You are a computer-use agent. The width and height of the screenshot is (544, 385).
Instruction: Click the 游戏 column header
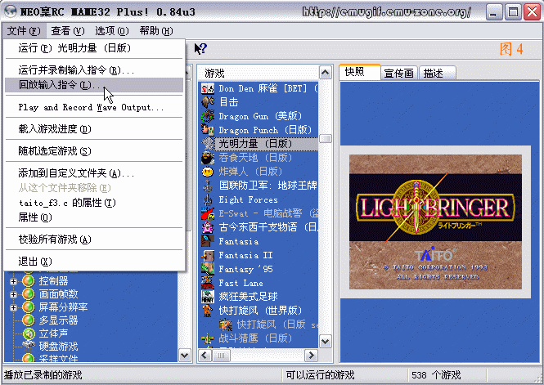(259, 73)
